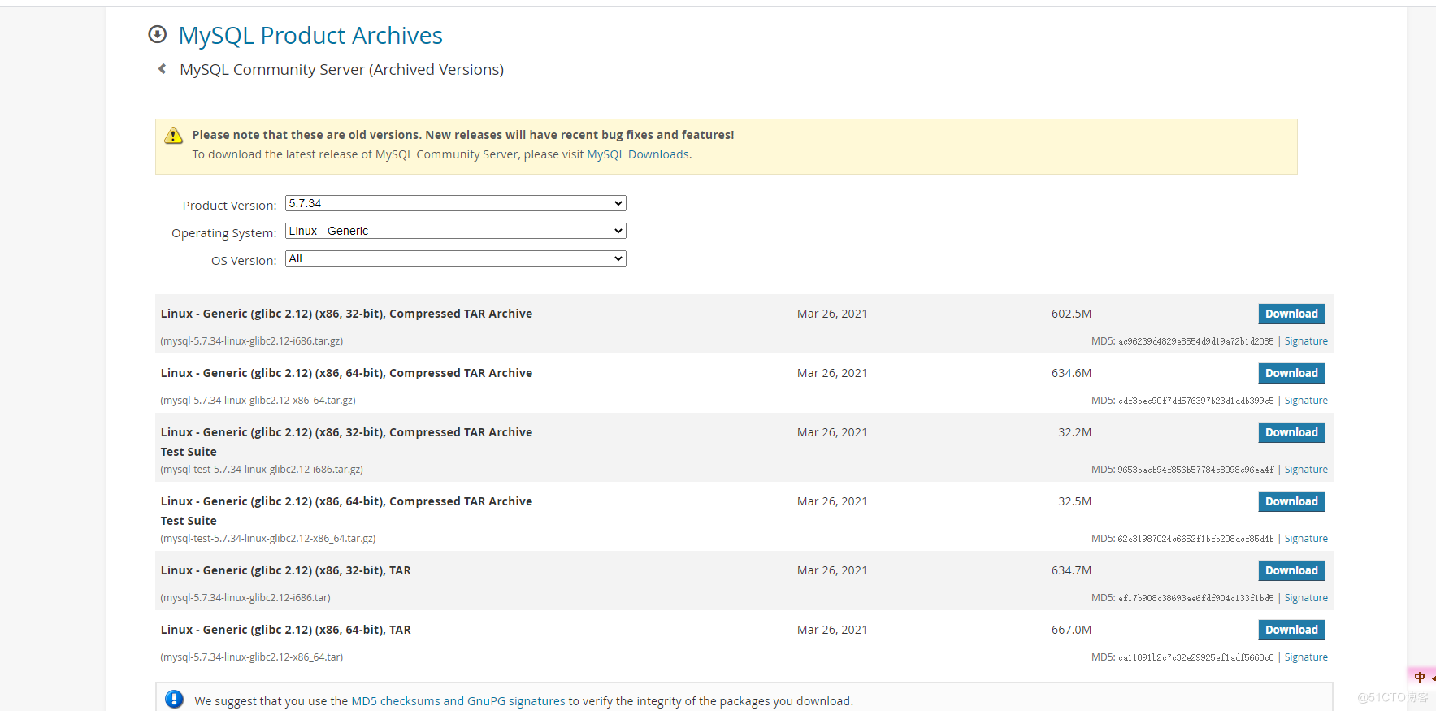The image size is (1436, 711).
Task: Click MD5 value of the 602.5M archive
Action: tap(1196, 341)
